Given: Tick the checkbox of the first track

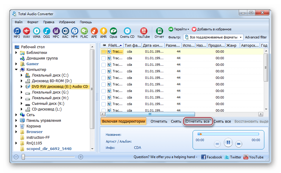Looking at the screenshot, I should [x=104, y=52].
